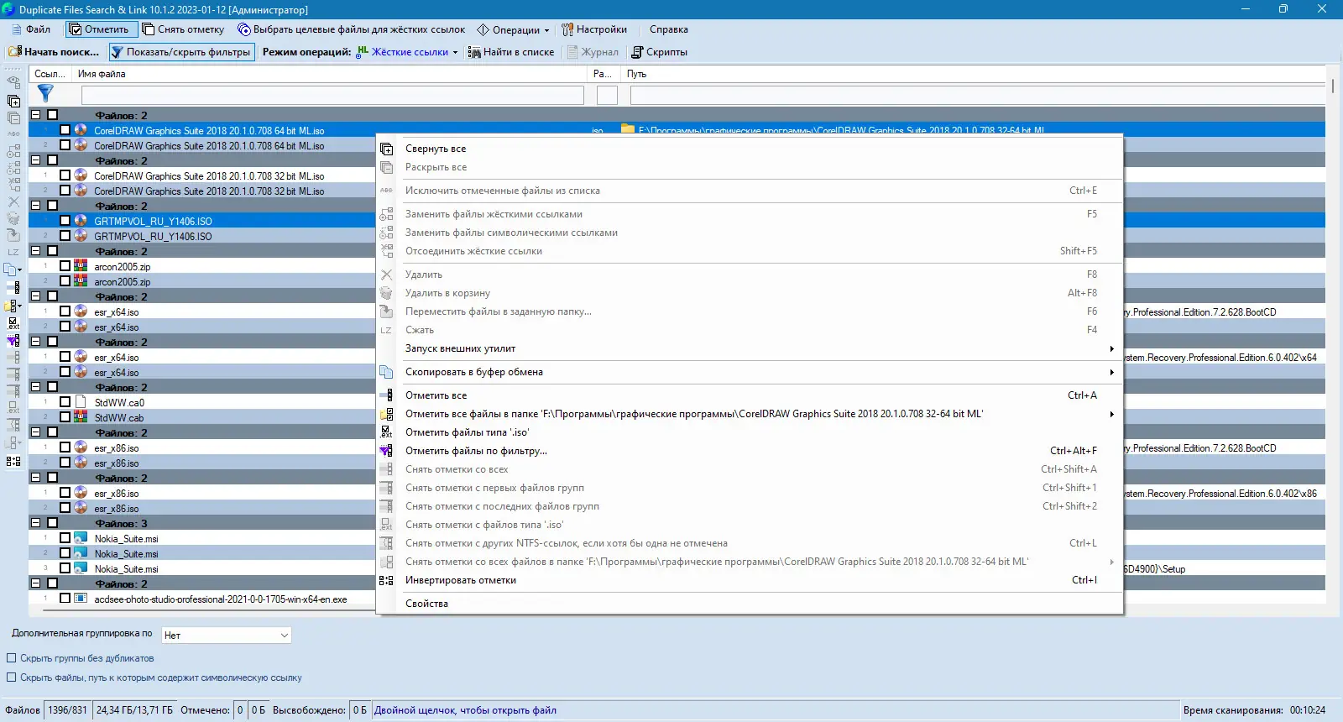Click the Путь column header
Screen dimensions: 1343x722
click(974, 74)
